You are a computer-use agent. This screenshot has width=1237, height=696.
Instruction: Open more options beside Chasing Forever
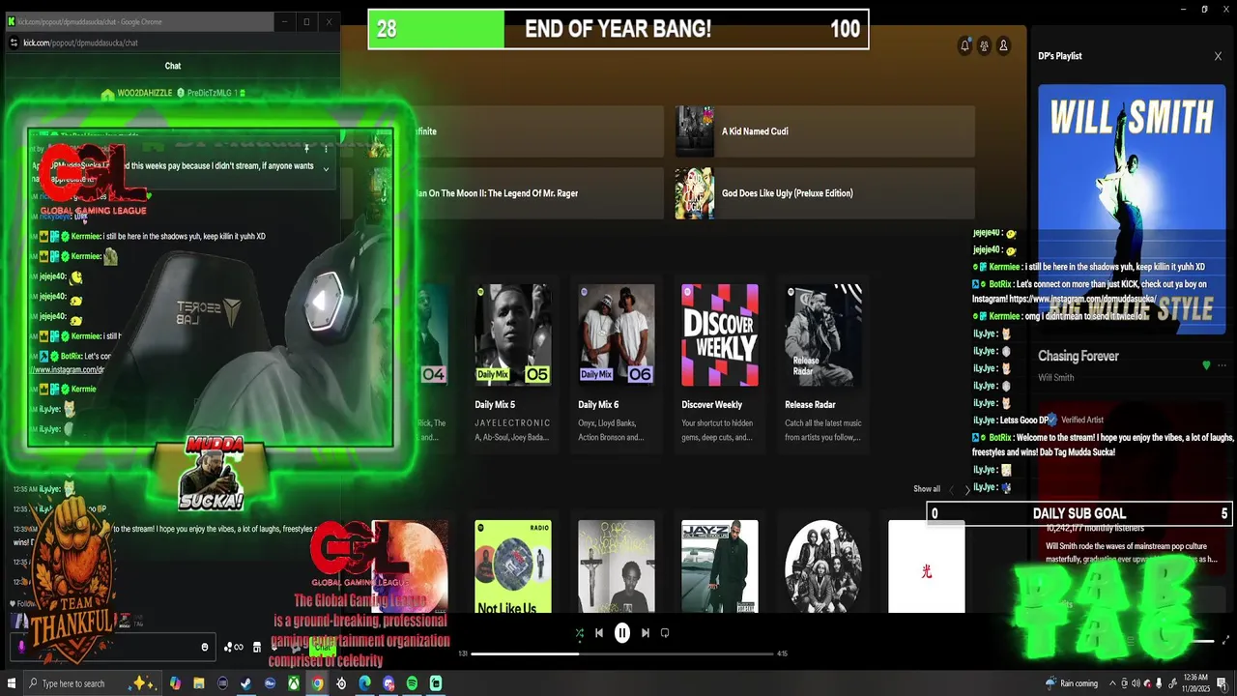pyautogui.click(x=1222, y=365)
